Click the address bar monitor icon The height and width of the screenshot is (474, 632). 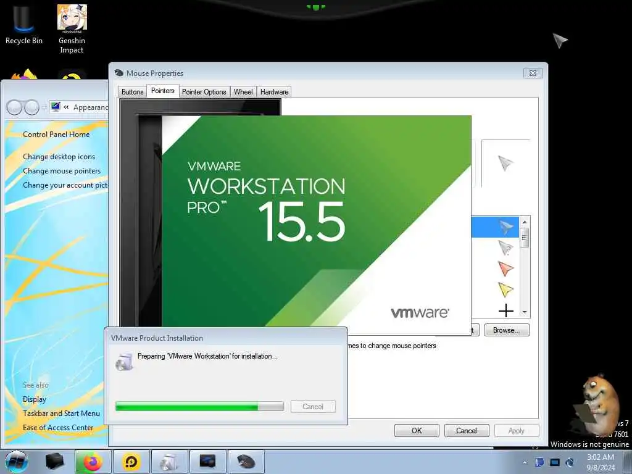(55, 107)
